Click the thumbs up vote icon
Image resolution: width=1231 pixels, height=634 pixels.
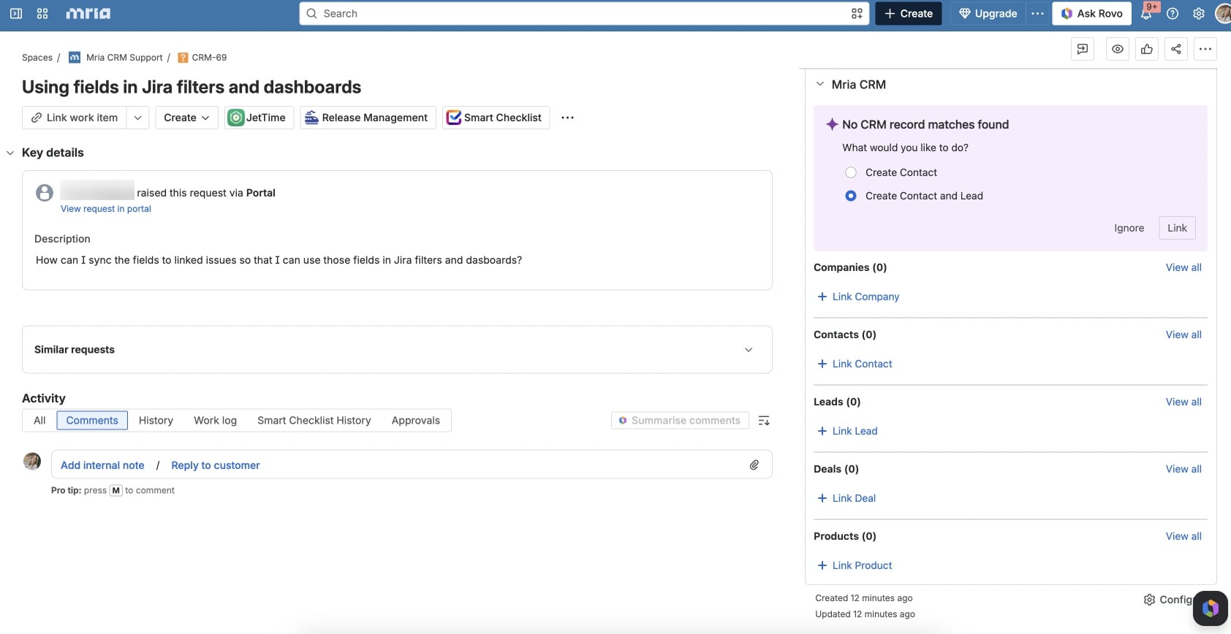click(x=1147, y=49)
